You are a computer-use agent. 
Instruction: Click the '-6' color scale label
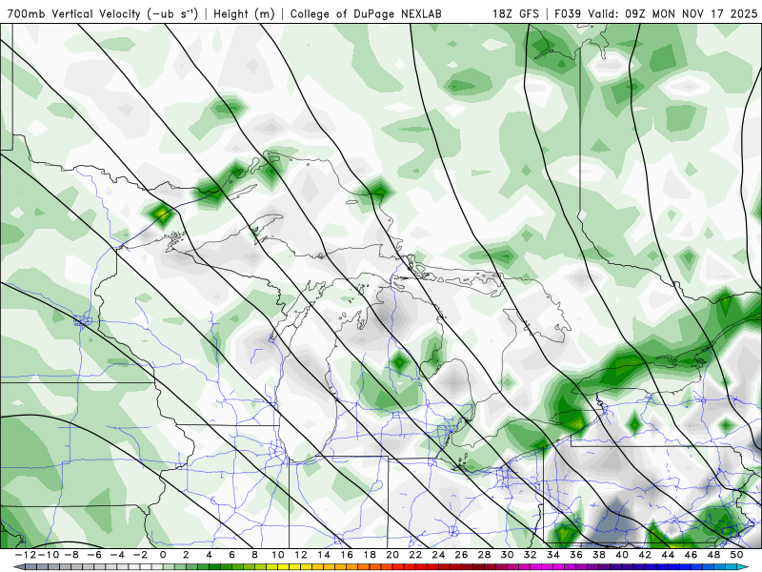click(x=93, y=555)
